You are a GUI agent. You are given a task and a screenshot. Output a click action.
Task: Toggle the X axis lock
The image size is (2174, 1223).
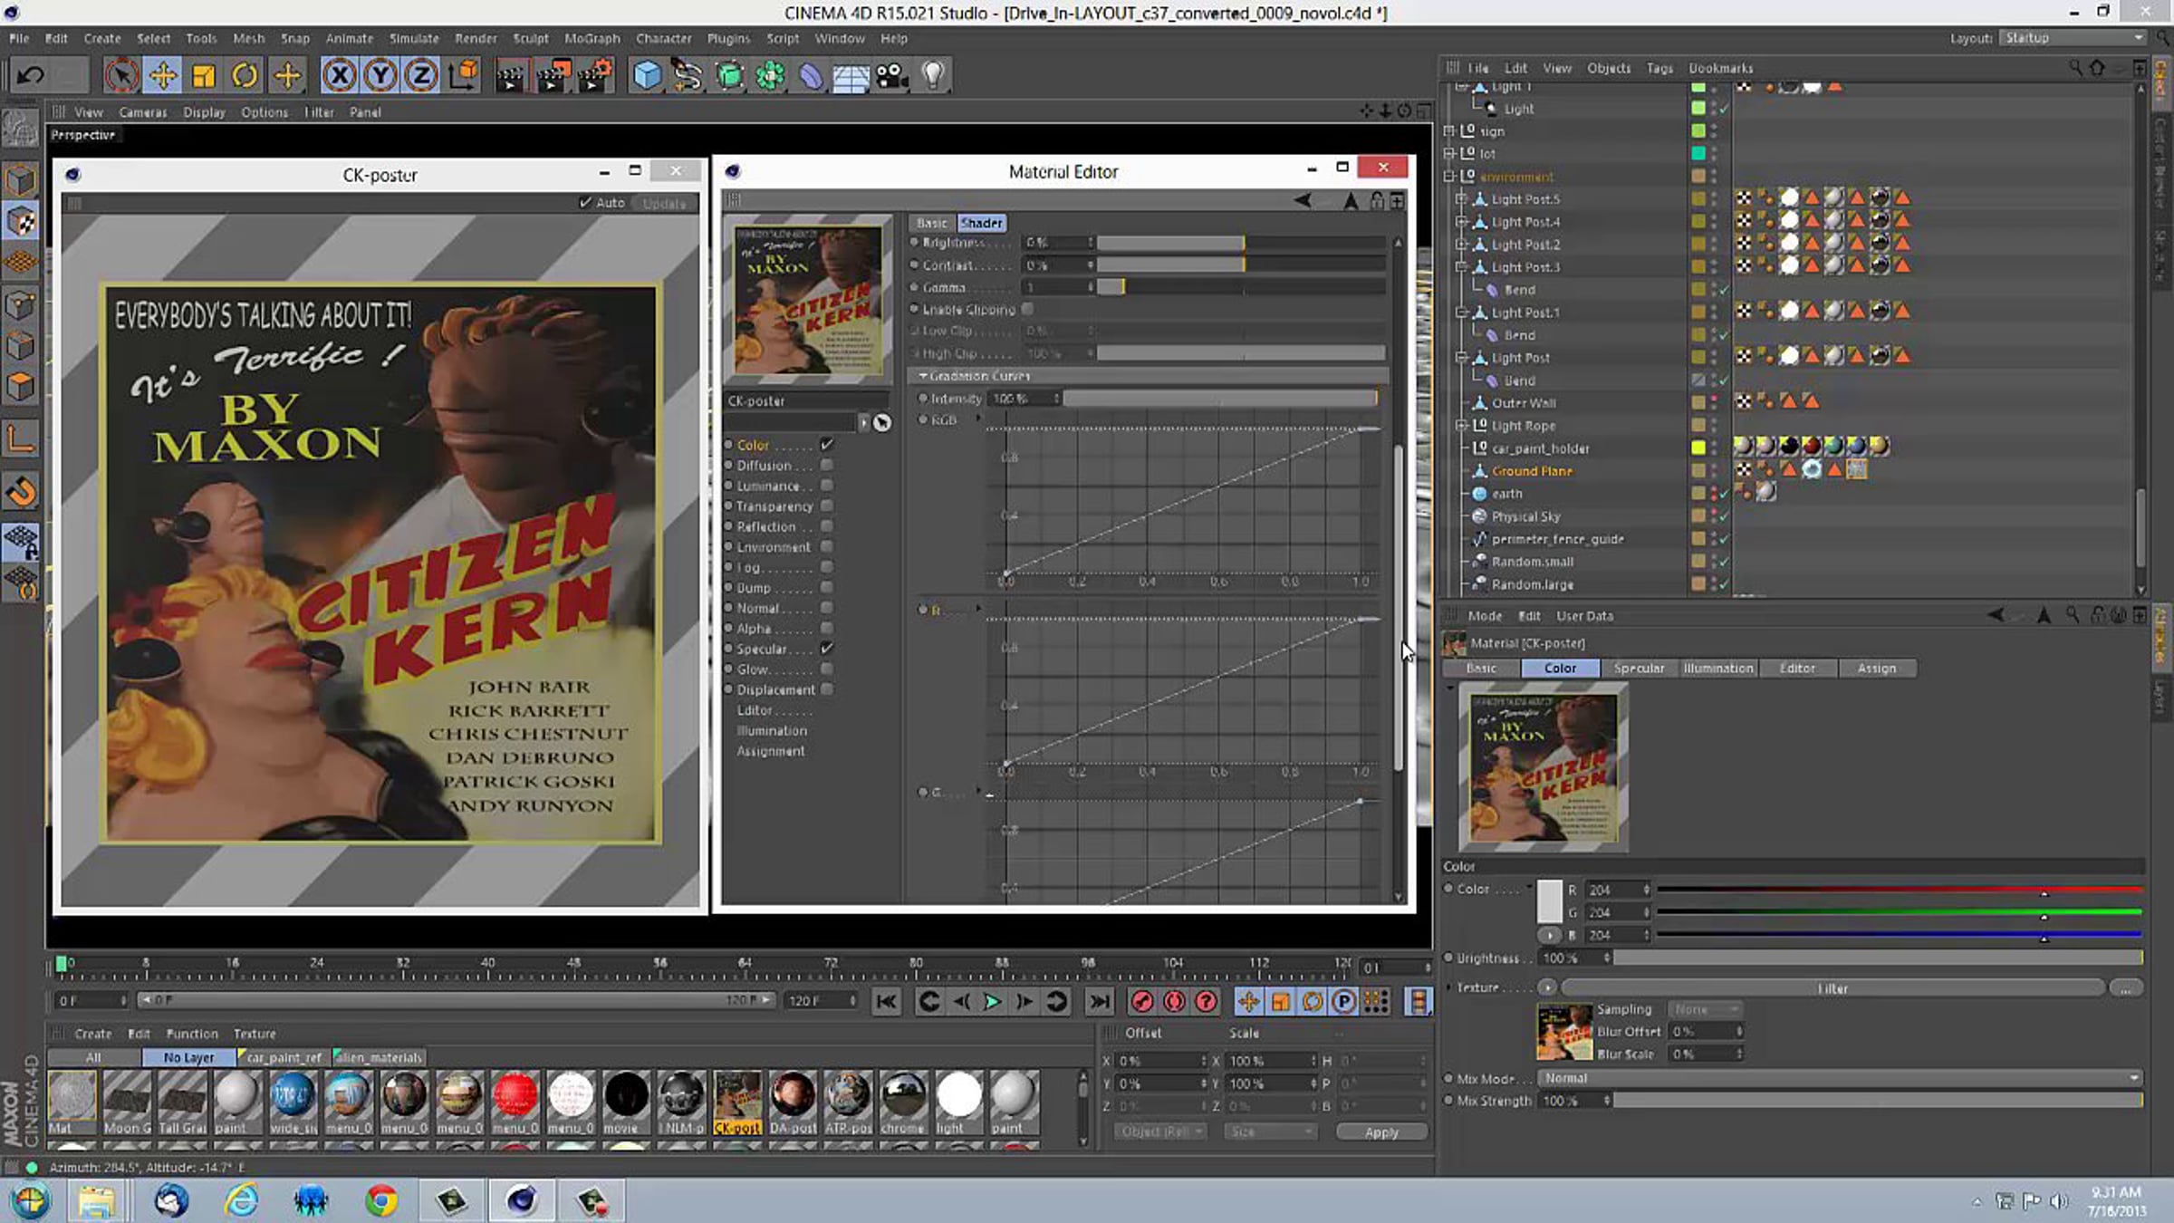pyautogui.click(x=340, y=76)
